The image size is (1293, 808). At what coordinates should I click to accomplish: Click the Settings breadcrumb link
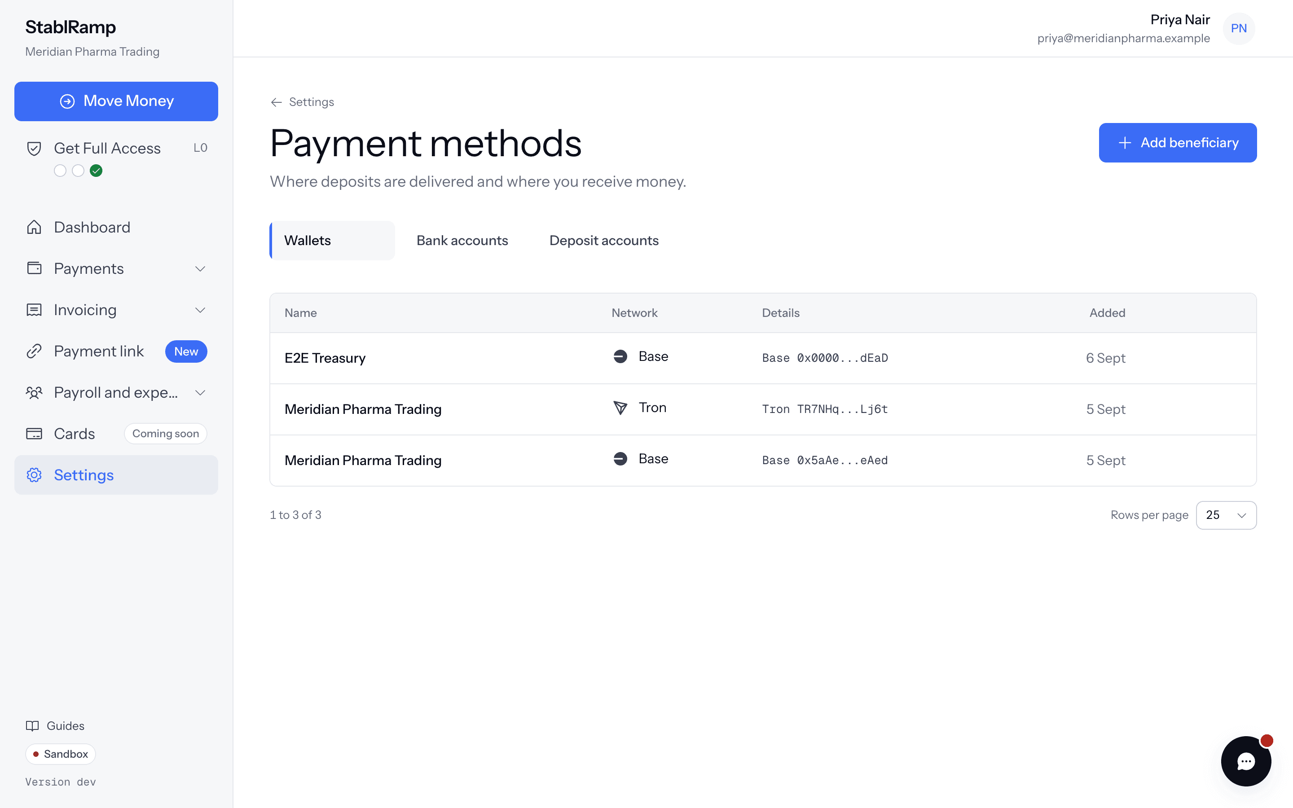312,102
